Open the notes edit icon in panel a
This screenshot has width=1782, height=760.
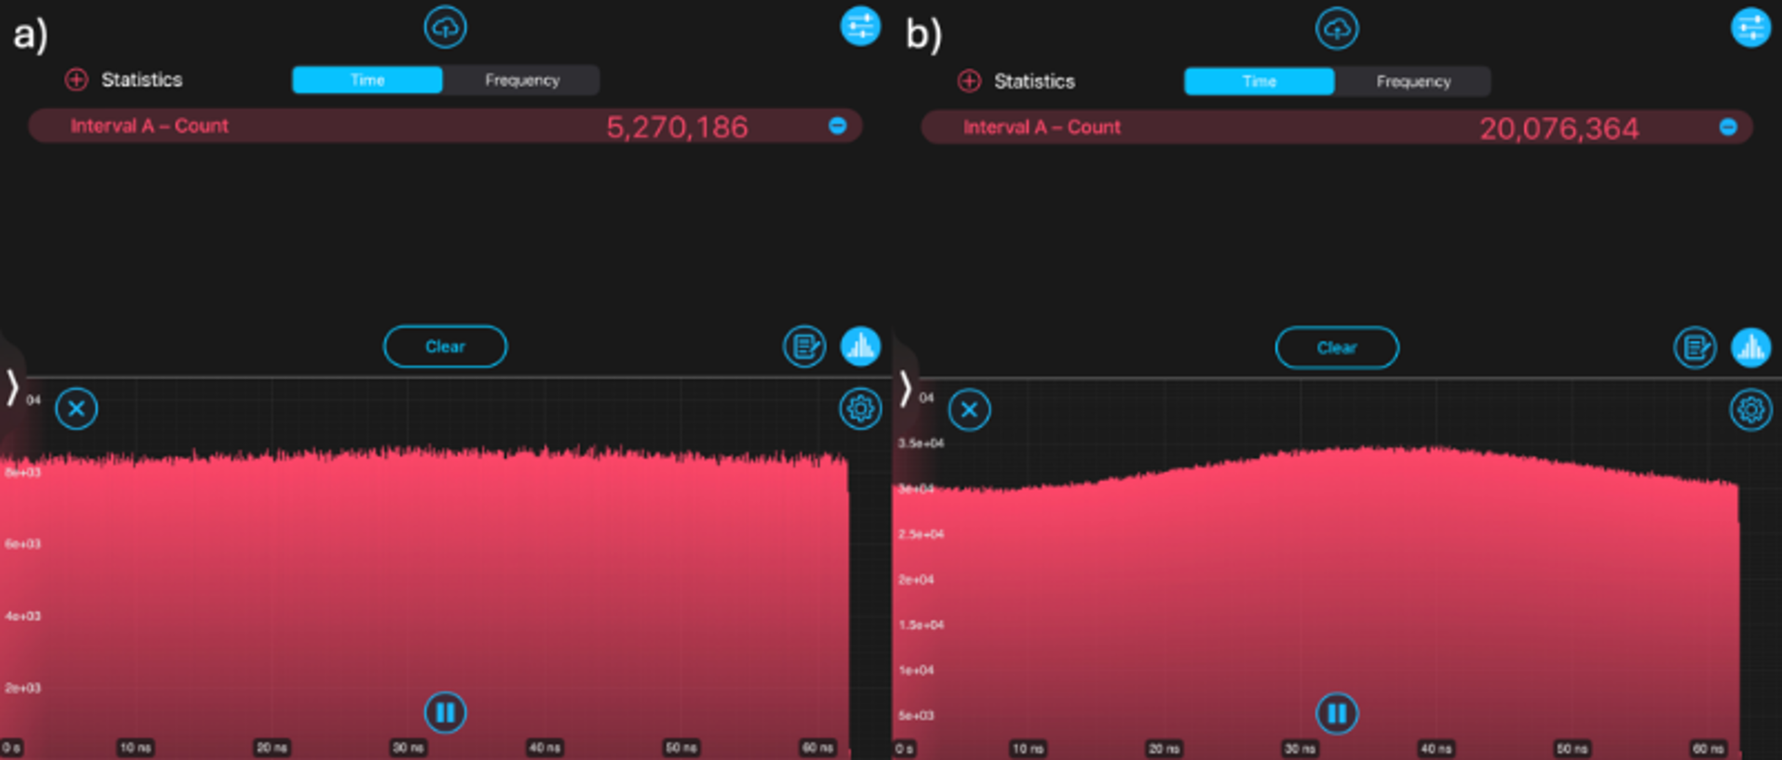[x=804, y=346]
